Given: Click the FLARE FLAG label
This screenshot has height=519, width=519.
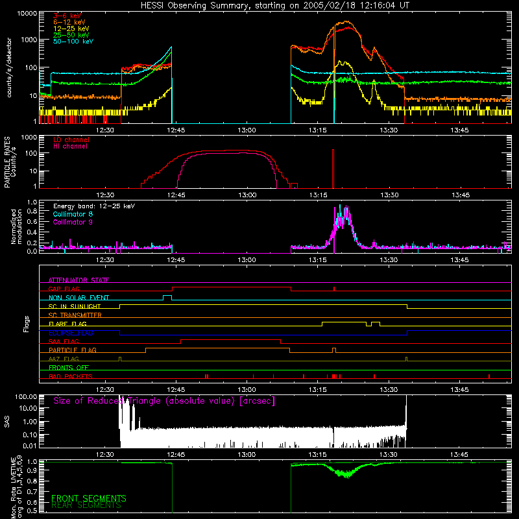Looking at the screenshot, I should point(67,324).
